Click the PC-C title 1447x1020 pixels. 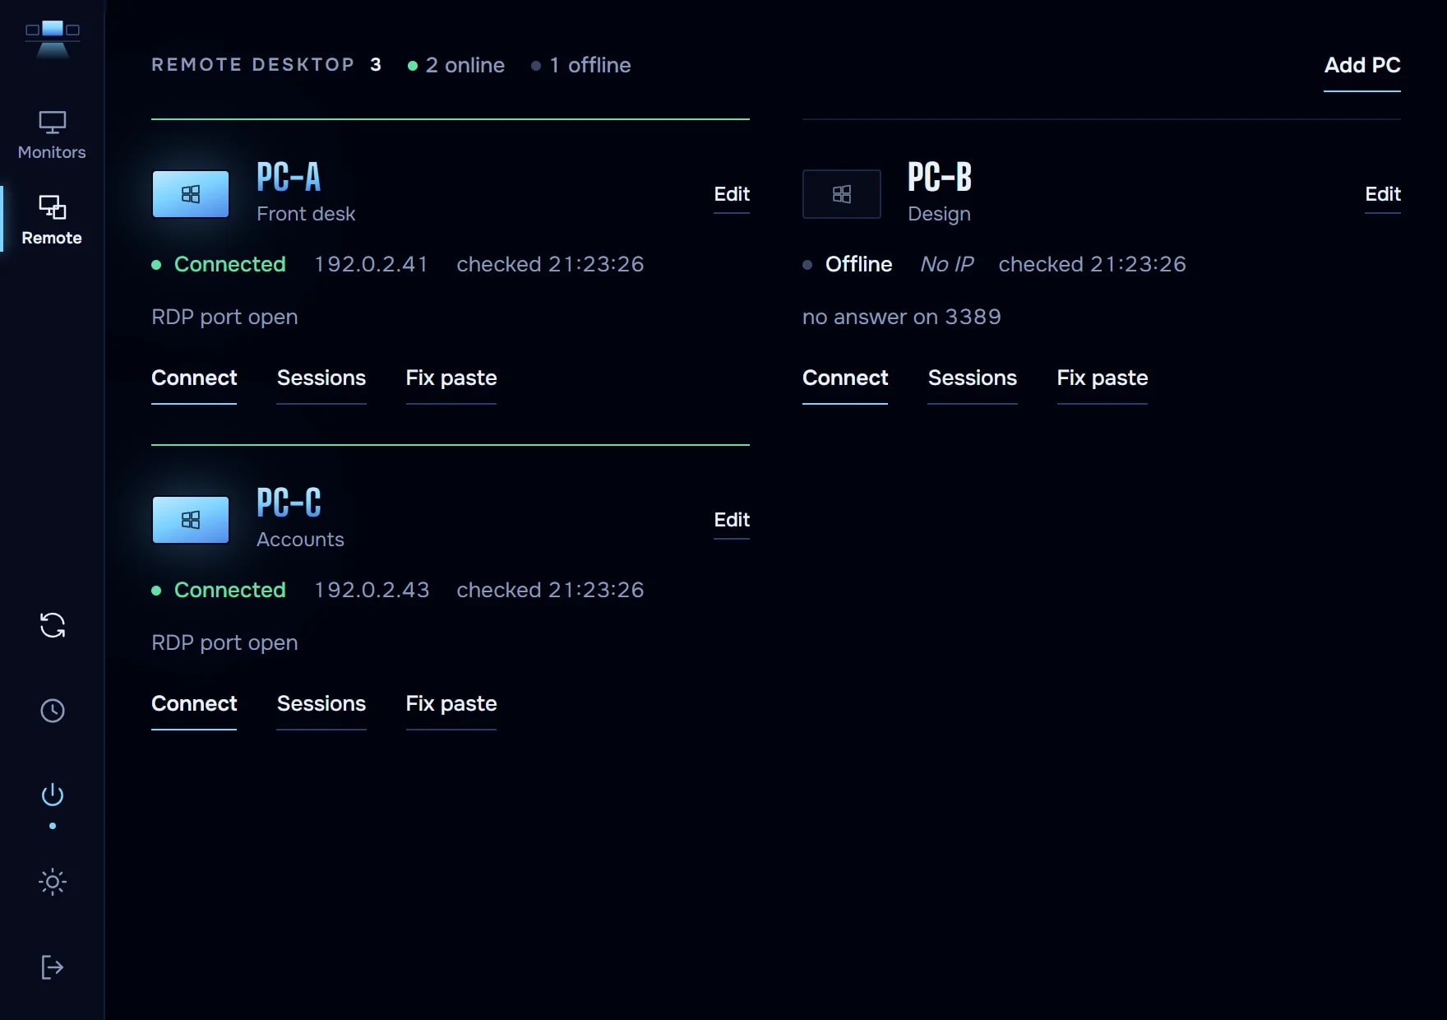289,503
